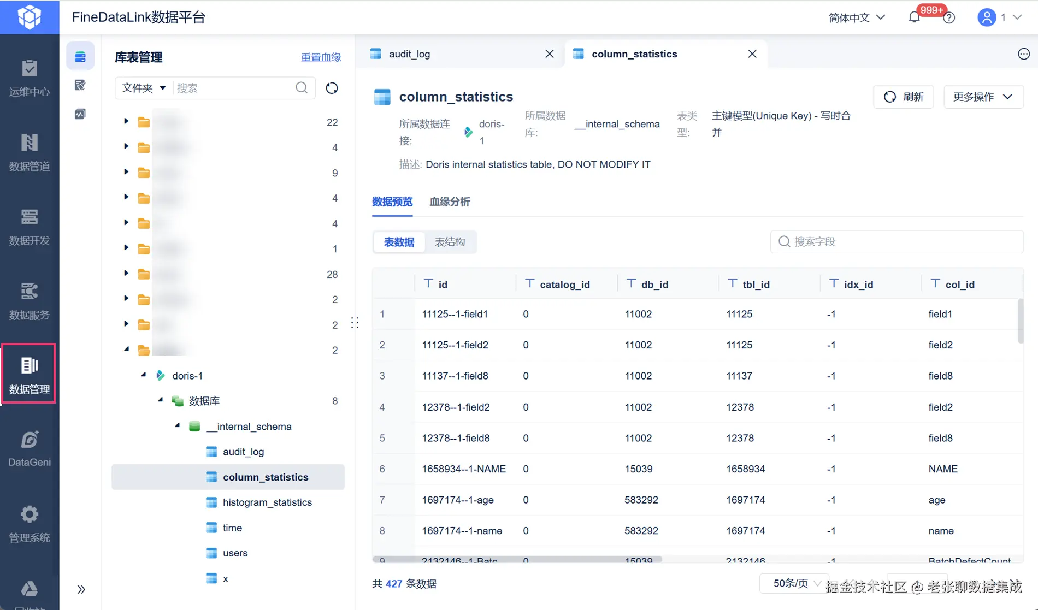Collapse the 数据库 node
Screen dimensions: 1038x610
(161, 400)
